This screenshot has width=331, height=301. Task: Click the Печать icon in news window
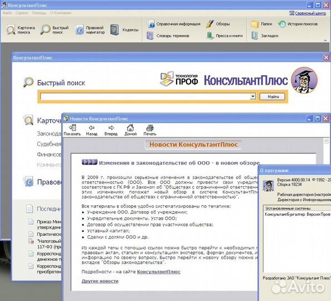coord(150,130)
